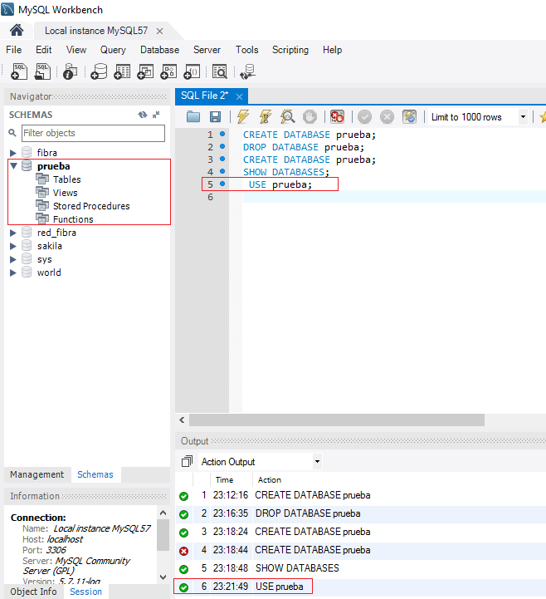Select Functions under prueba schema
Viewport: 546px width, 599px height.
[73, 219]
